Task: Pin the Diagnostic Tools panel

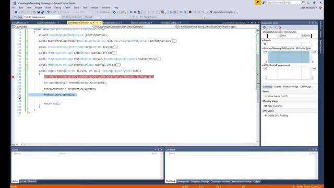Action: 313,23
